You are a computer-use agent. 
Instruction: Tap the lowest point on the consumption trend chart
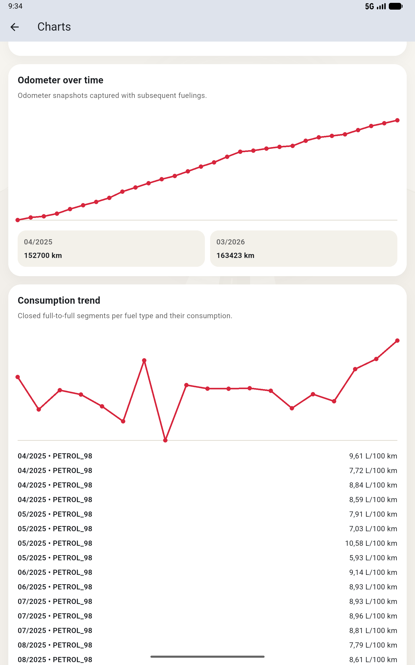165,440
